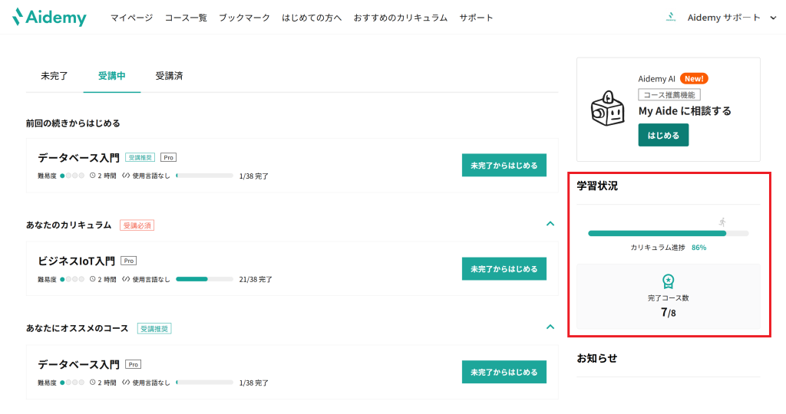This screenshot has height=414, width=786.
Task: Click the completed courses medal icon
Action: (668, 281)
